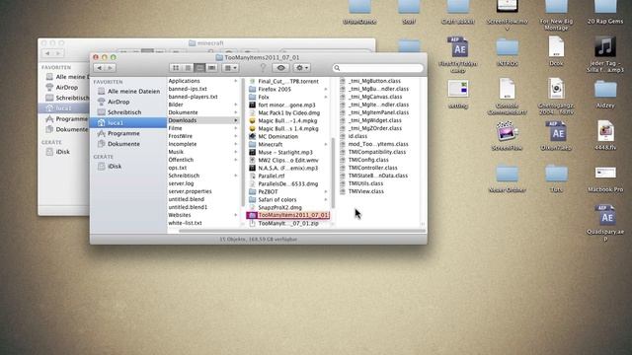
Task: Click in the Finder search field
Action: point(378,68)
